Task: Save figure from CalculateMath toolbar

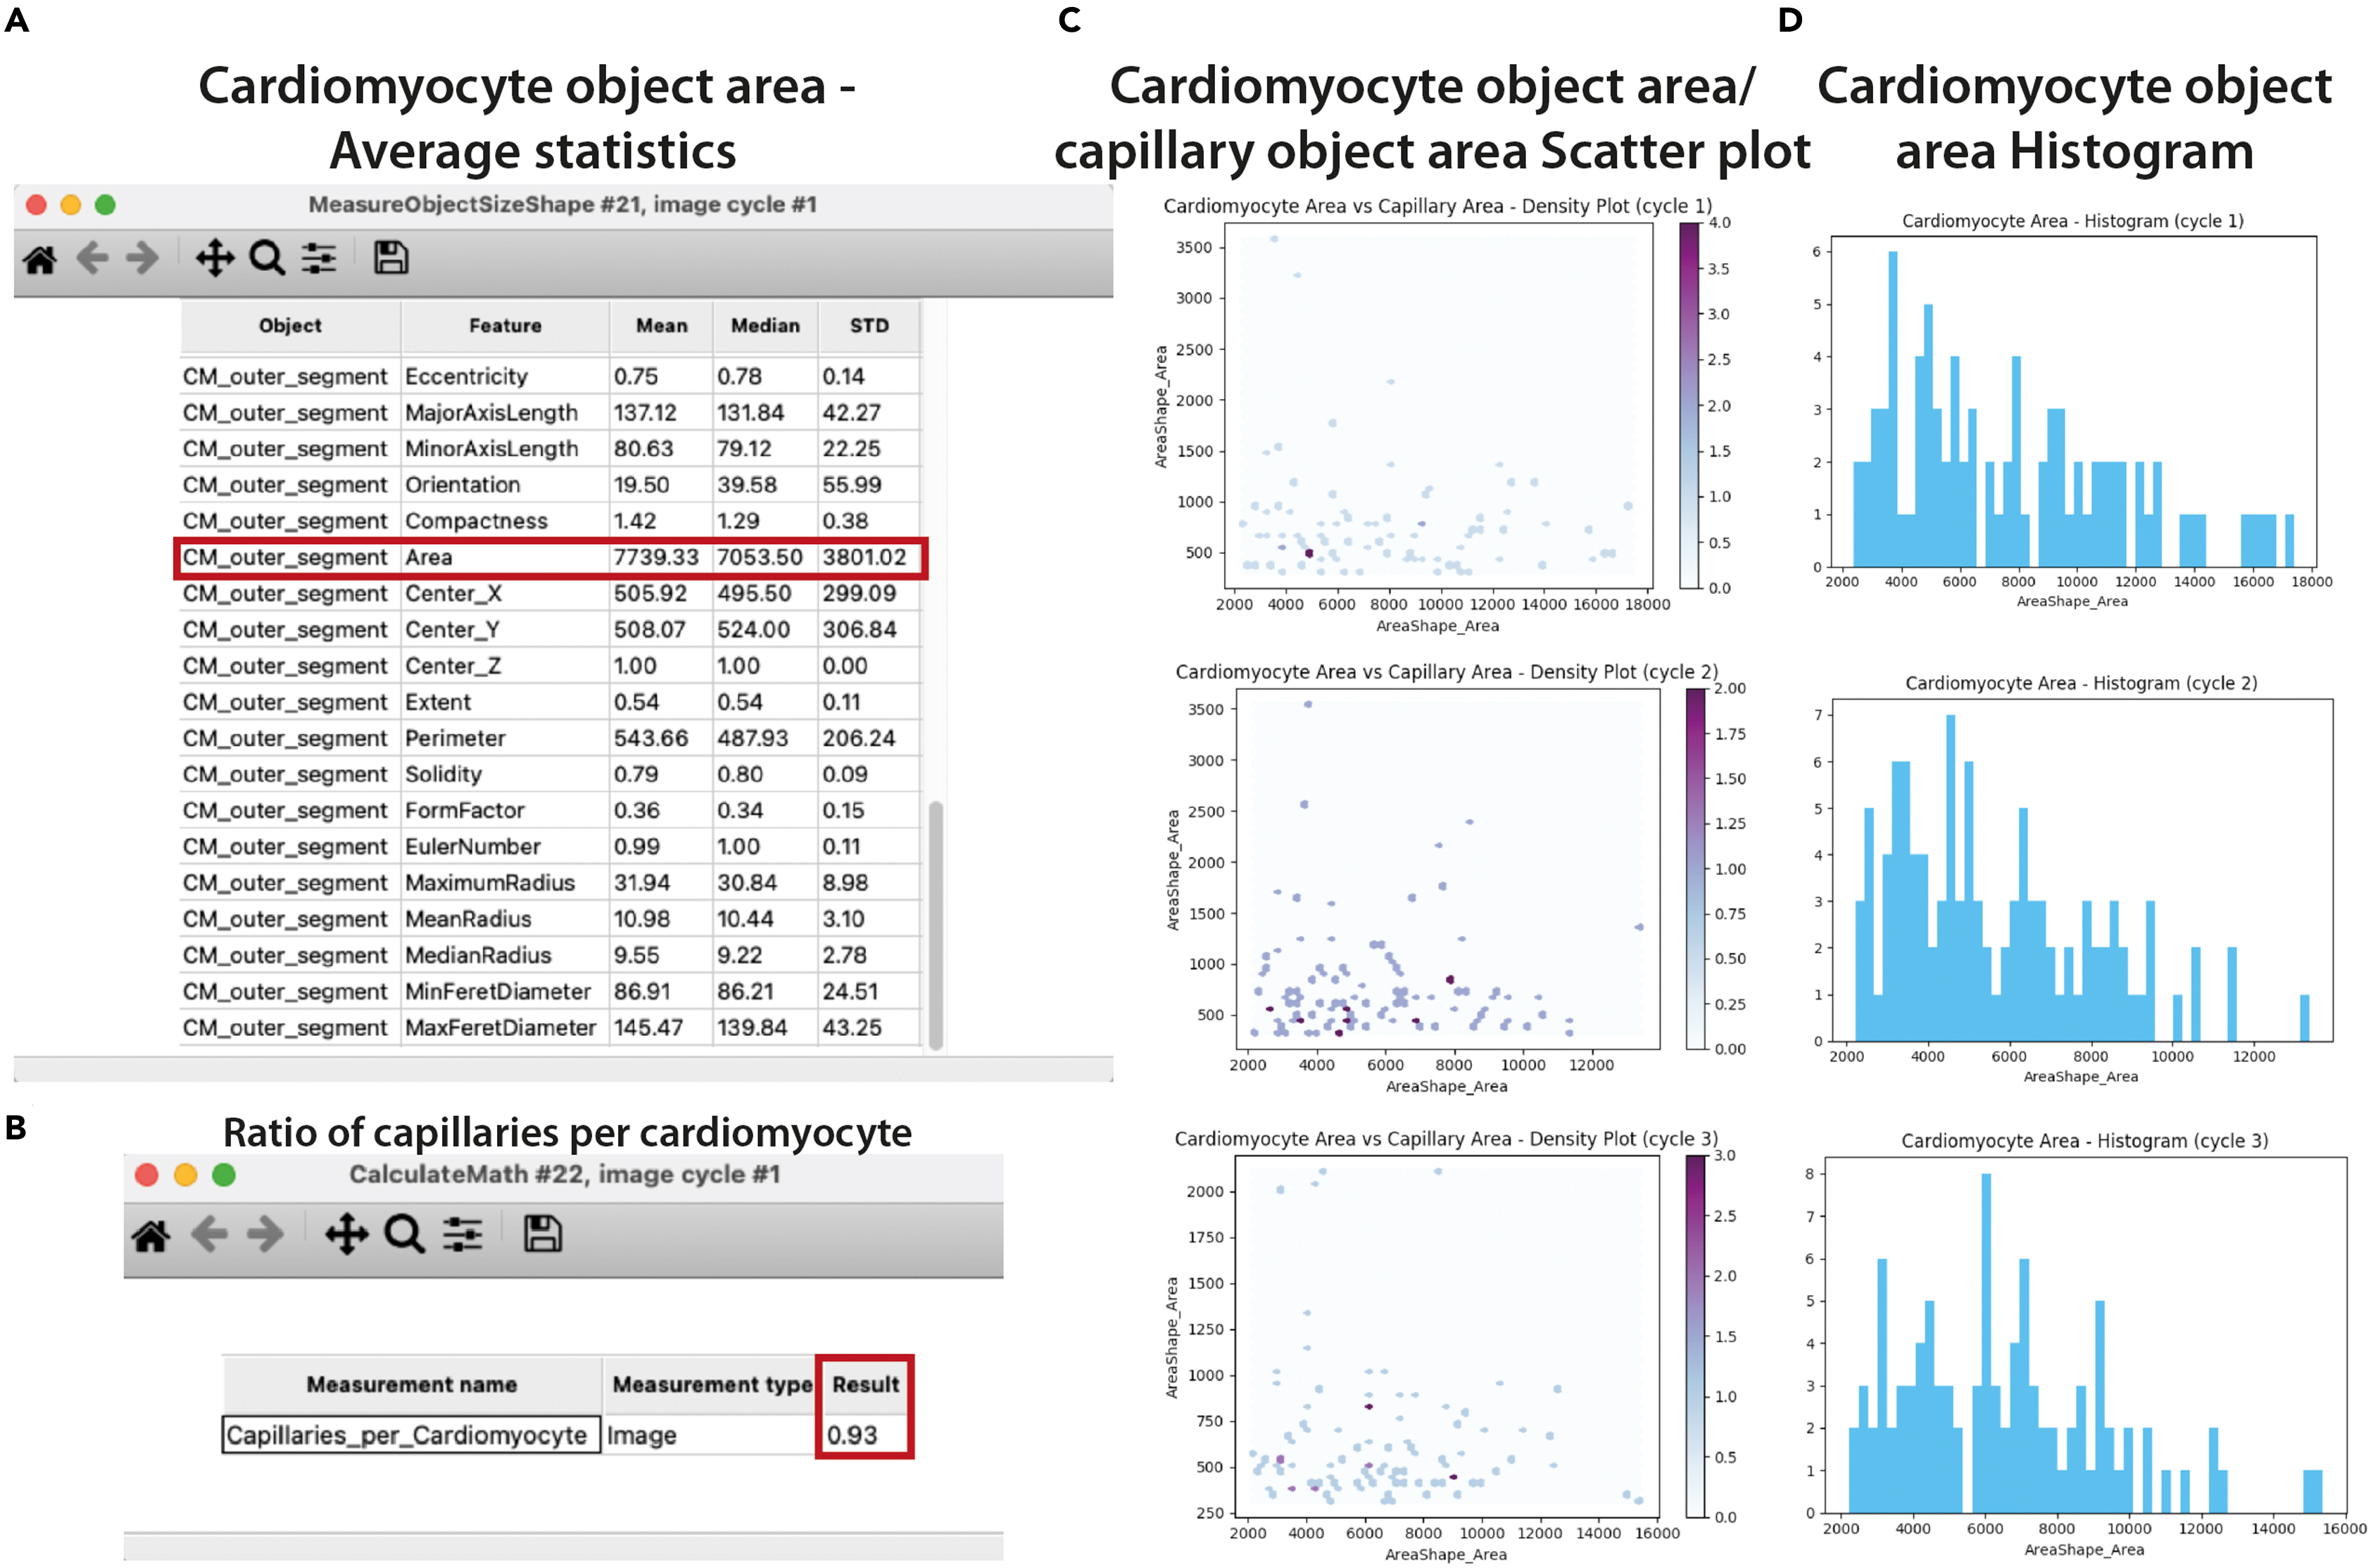Action: pos(542,1235)
